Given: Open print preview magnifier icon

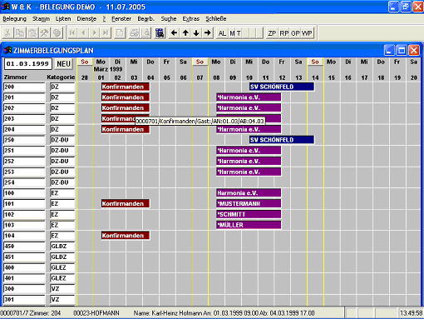Looking at the screenshot, I should [145, 33].
